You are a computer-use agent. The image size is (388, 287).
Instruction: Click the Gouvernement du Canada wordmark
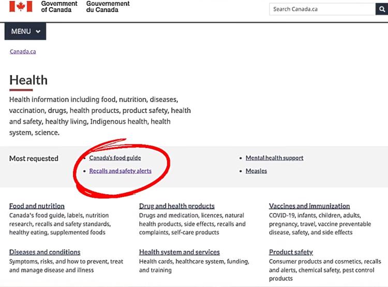108,7
